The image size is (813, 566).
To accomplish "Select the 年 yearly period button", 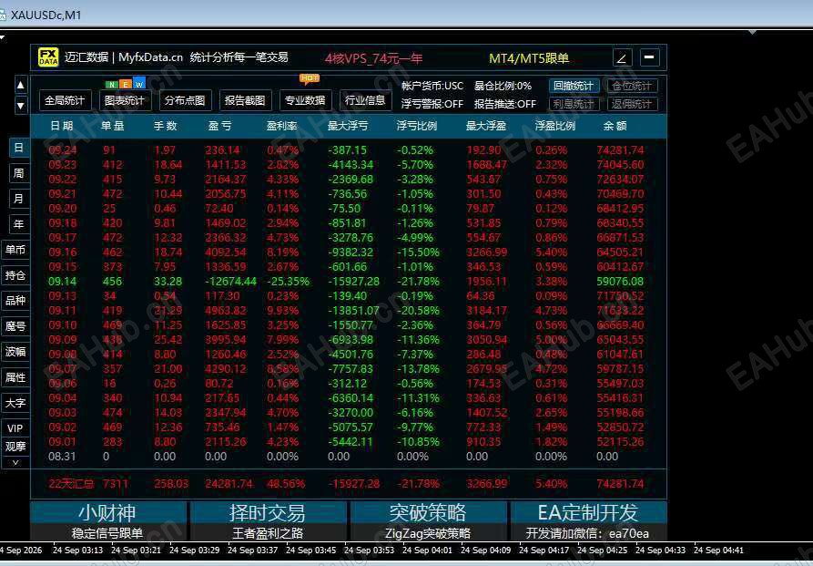I will click(19, 224).
